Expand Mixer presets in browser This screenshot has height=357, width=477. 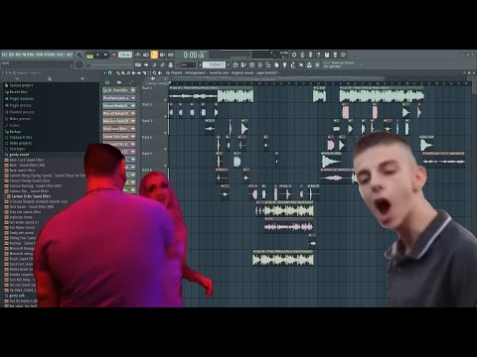pyautogui.click(x=18, y=118)
